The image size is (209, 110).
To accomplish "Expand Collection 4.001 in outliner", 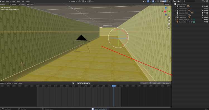I will coord(175,13).
